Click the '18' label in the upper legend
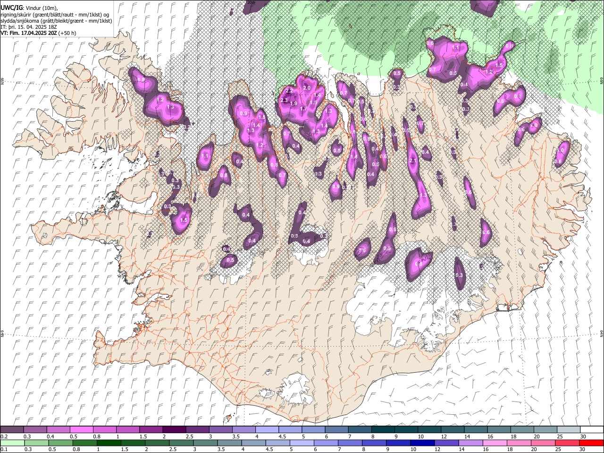 [513, 436]
